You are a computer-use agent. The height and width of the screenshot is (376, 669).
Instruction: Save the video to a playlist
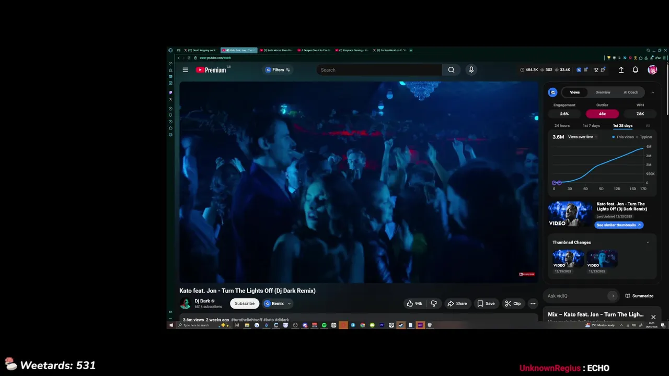click(486, 303)
